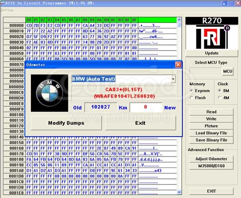This screenshot has height=198, width=241.
Task: Choose the 4M clock option
Action: pyautogui.click(x=220, y=98)
